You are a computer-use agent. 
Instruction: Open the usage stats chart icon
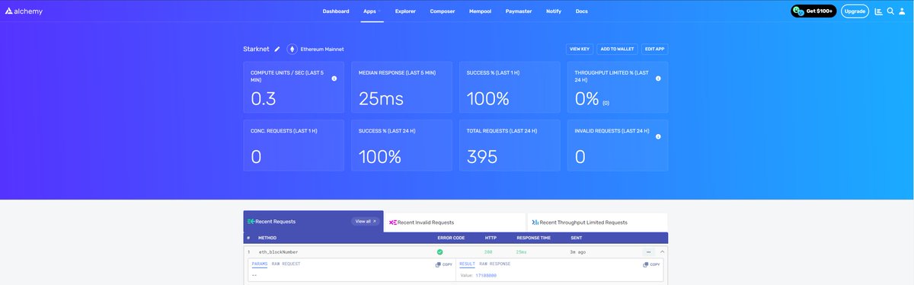click(879, 11)
